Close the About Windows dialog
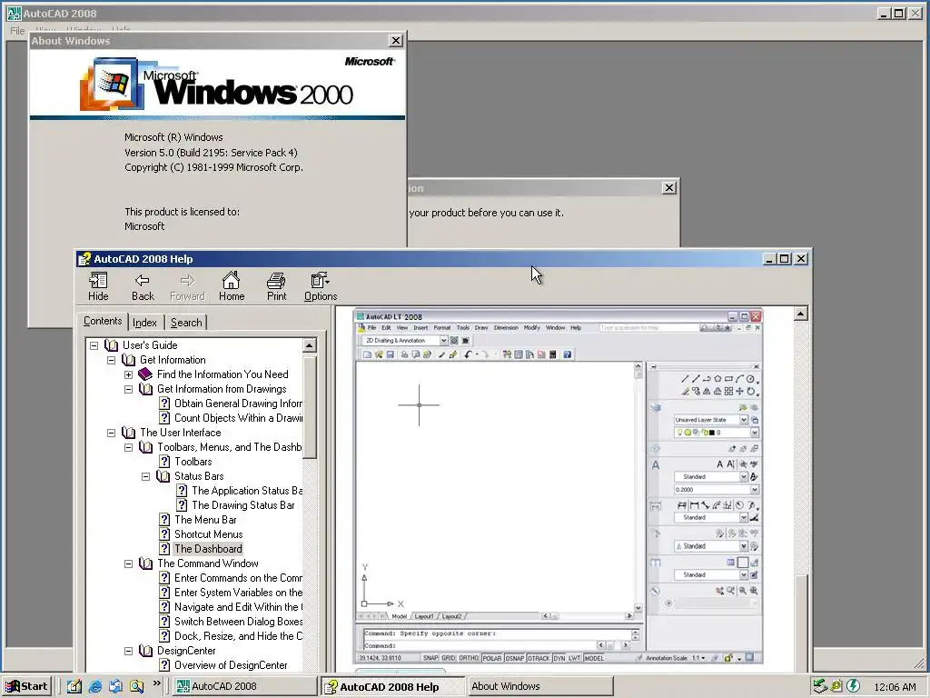Viewport: 930px width, 698px height. click(x=396, y=40)
